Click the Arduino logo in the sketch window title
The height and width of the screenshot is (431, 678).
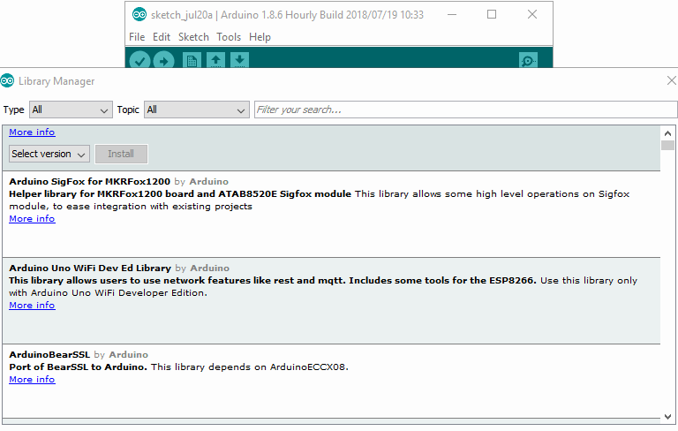click(139, 15)
